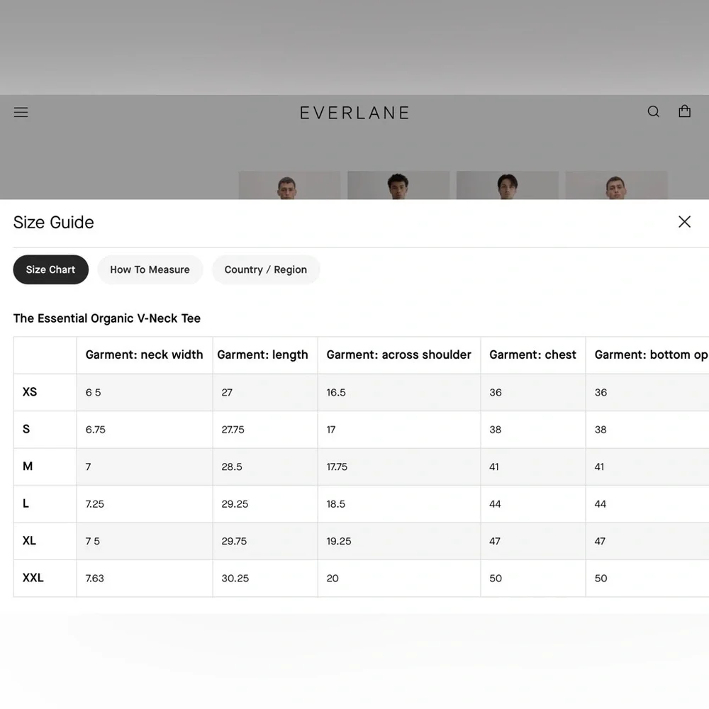This screenshot has width=709, height=709.
Task: Open the shopping bag icon
Action: (x=685, y=111)
